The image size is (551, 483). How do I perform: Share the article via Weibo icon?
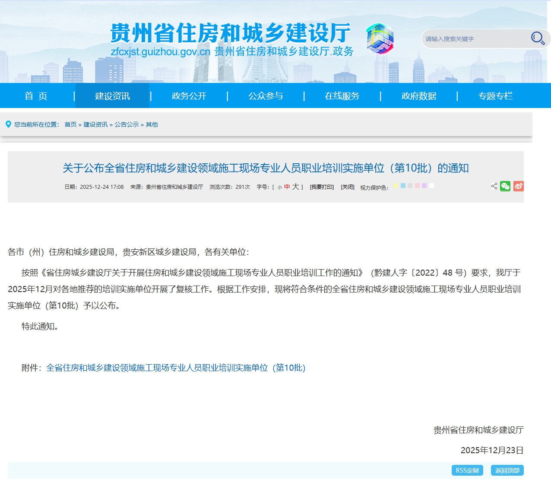(518, 186)
